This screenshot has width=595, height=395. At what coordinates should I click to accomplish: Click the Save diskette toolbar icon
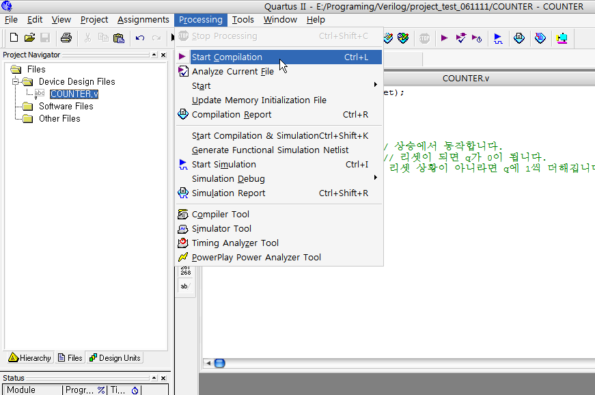45,38
